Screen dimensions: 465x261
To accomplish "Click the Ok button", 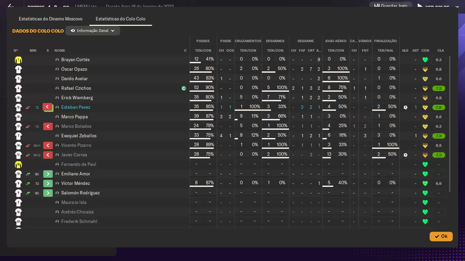I will (x=441, y=236).
